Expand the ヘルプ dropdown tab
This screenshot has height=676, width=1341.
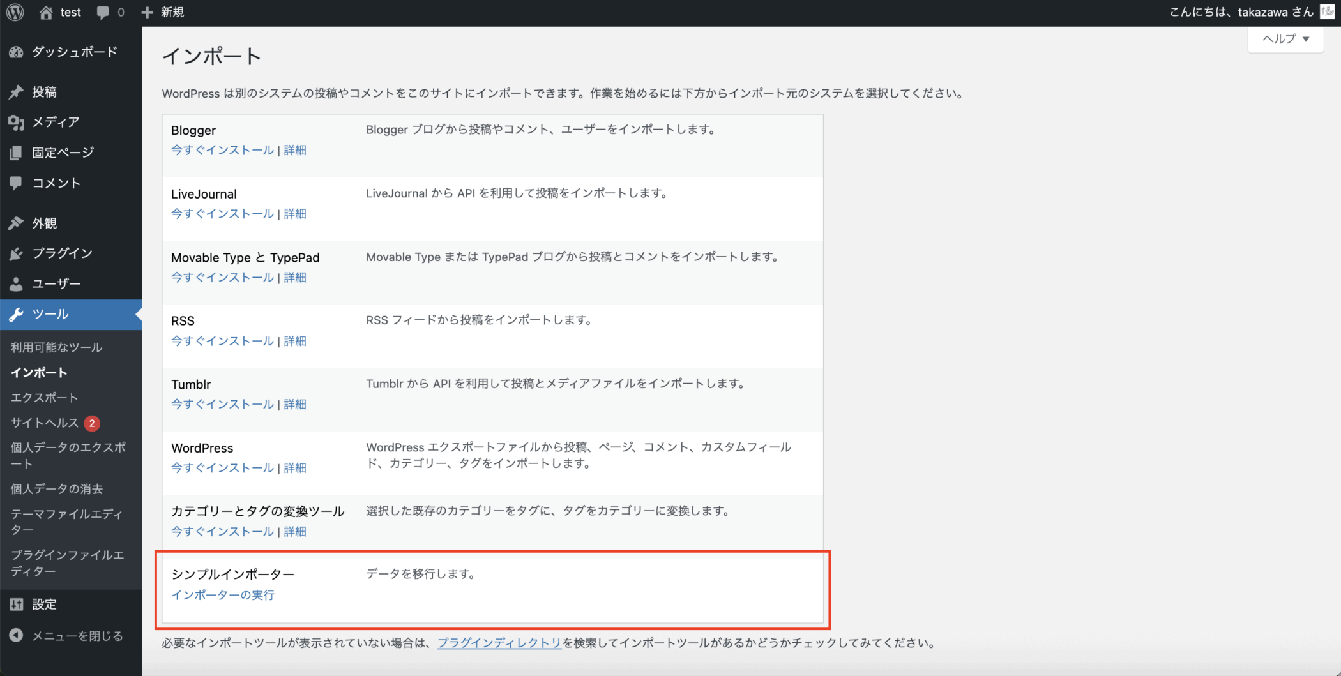1285,39
